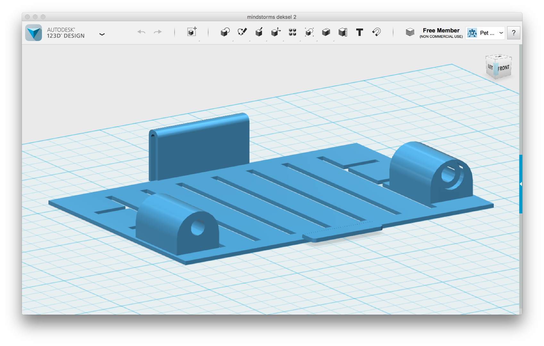Click the FRONT face of view cube
The height and width of the screenshot is (346, 544).
(504, 68)
